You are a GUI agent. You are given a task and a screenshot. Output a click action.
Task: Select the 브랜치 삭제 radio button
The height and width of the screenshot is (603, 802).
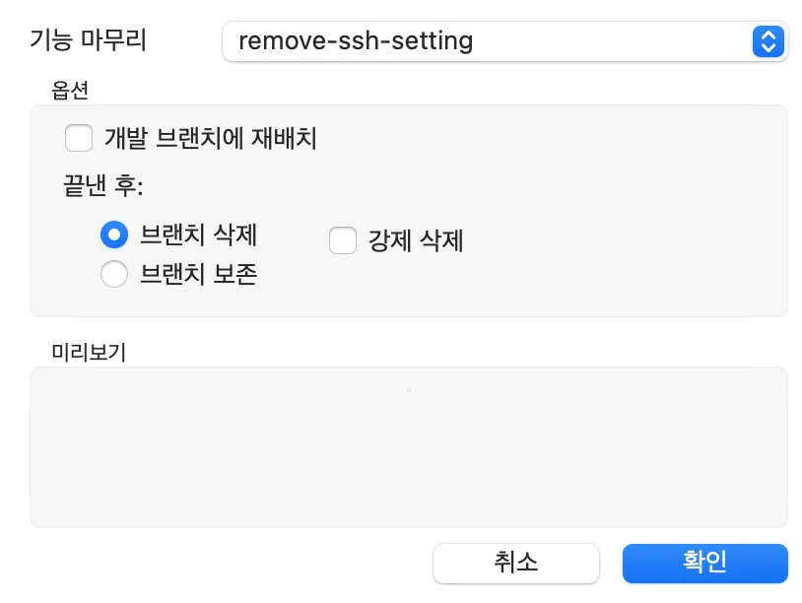click(x=114, y=235)
